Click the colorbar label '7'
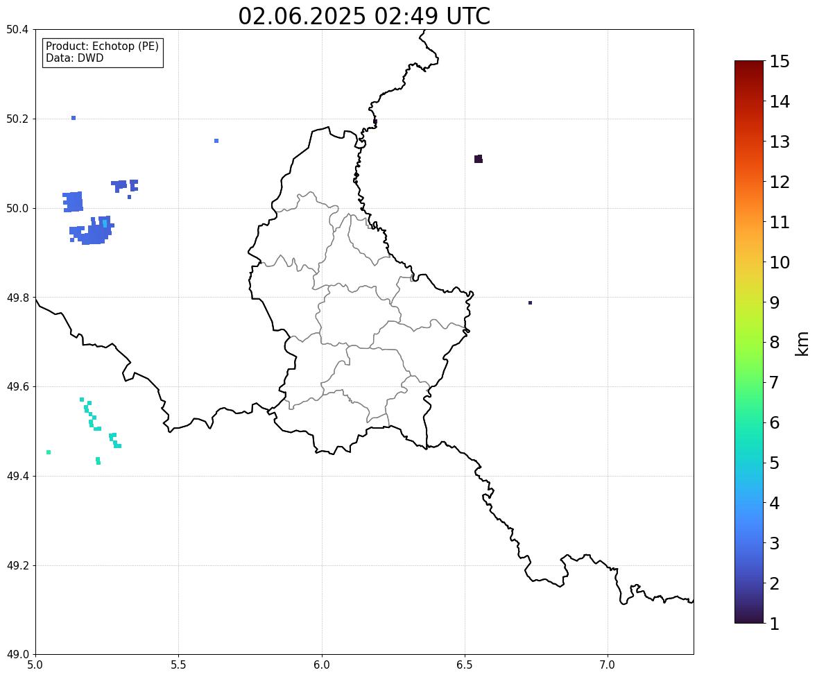 775,382
